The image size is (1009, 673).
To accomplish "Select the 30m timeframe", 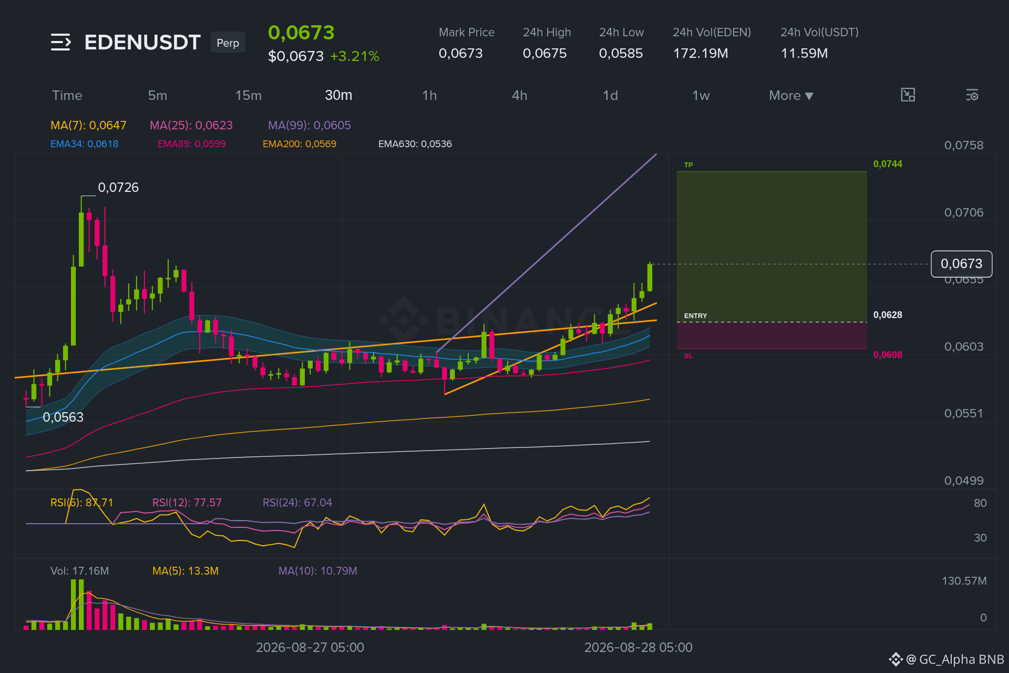I will pos(338,95).
